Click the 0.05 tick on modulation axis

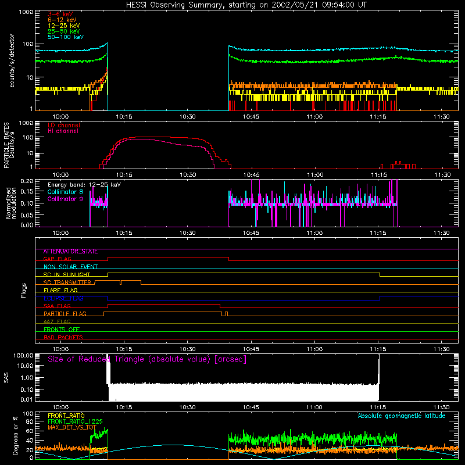(27, 214)
